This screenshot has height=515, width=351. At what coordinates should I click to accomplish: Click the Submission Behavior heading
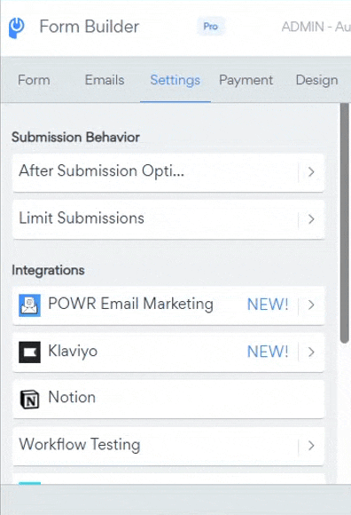[75, 138]
